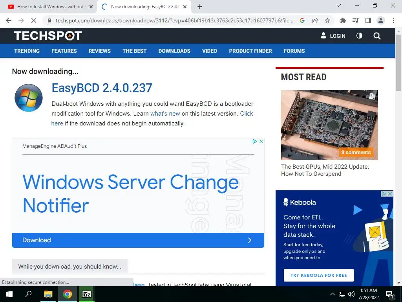Viewport: 402px width, 302px height.
Task: Open the Windows Start menu
Action: 9,294
